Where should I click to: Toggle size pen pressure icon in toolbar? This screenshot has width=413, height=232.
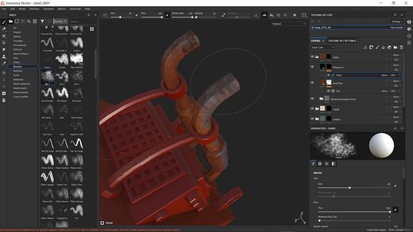click(137, 15)
